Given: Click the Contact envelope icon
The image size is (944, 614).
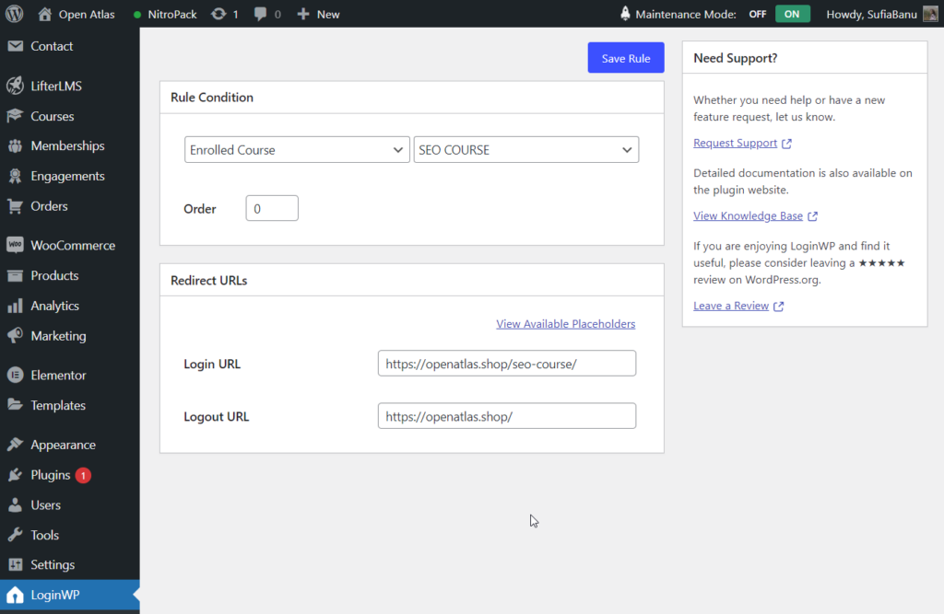Looking at the screenshot, I should pyautogui.click(x=15, y=46).
